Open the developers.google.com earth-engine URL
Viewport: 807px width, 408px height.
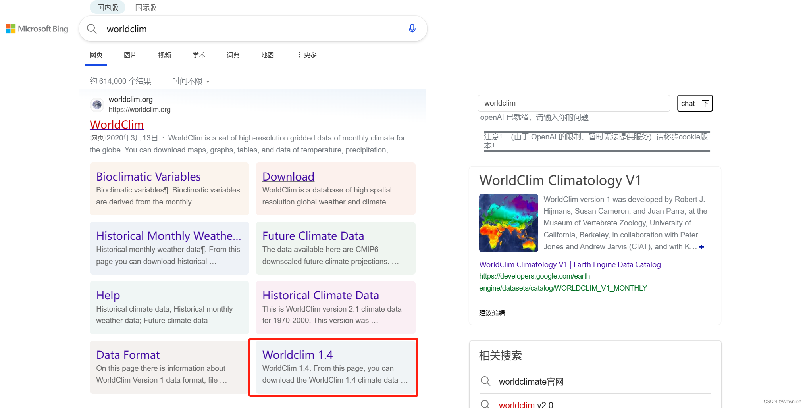pyautogui.click(x=563, y=282)
